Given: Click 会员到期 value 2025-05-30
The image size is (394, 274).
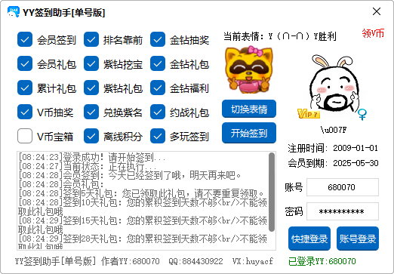Looking at the screenshot, I should 356,163.
